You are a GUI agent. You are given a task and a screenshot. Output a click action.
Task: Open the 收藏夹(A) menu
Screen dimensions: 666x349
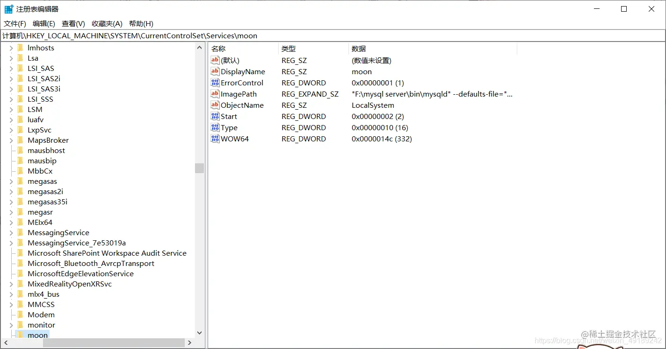[107, 23]
